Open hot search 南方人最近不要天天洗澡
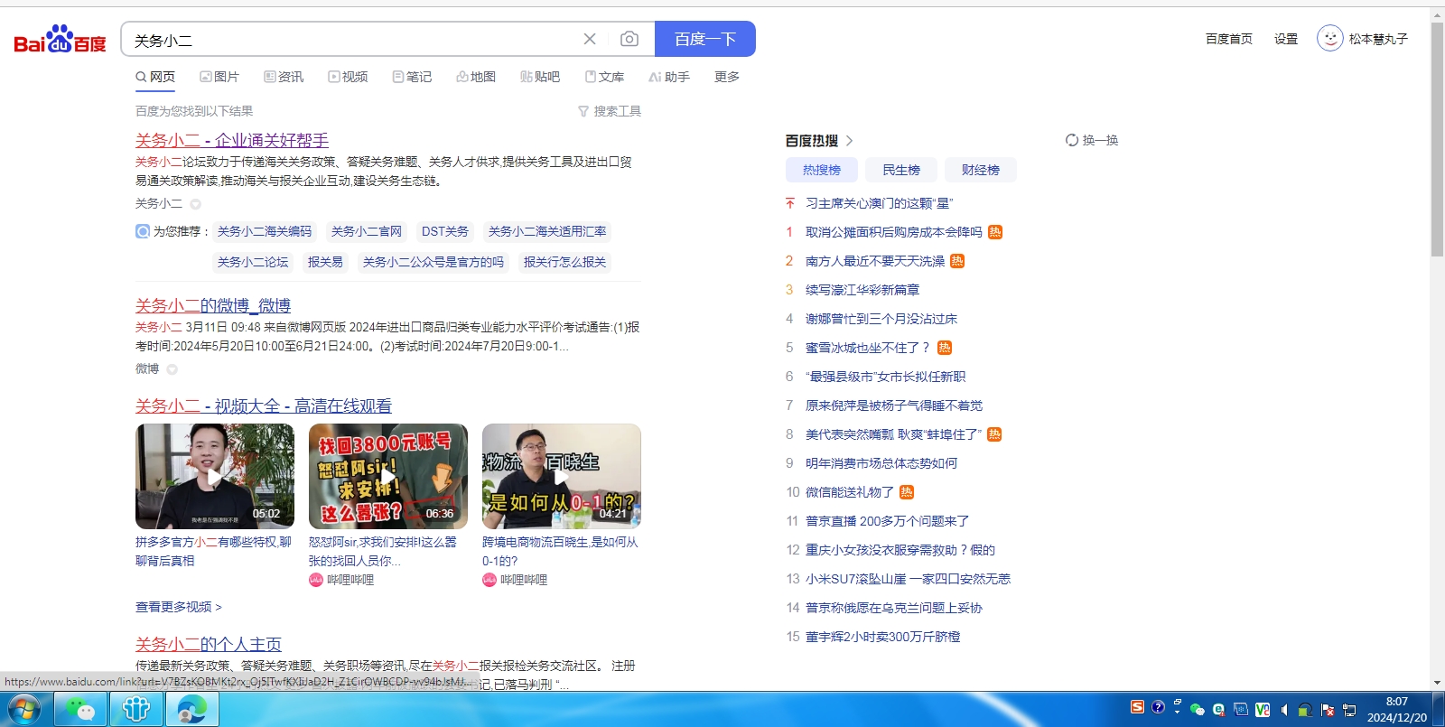Image resolution: width=1445 pixels, height=727 pixels. coord(875,261)
